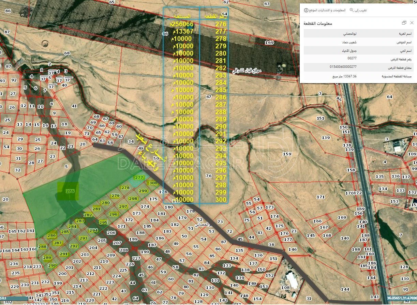Open 'المعلومات و الاحداثيات الموقع' link

tap(327, 10)
